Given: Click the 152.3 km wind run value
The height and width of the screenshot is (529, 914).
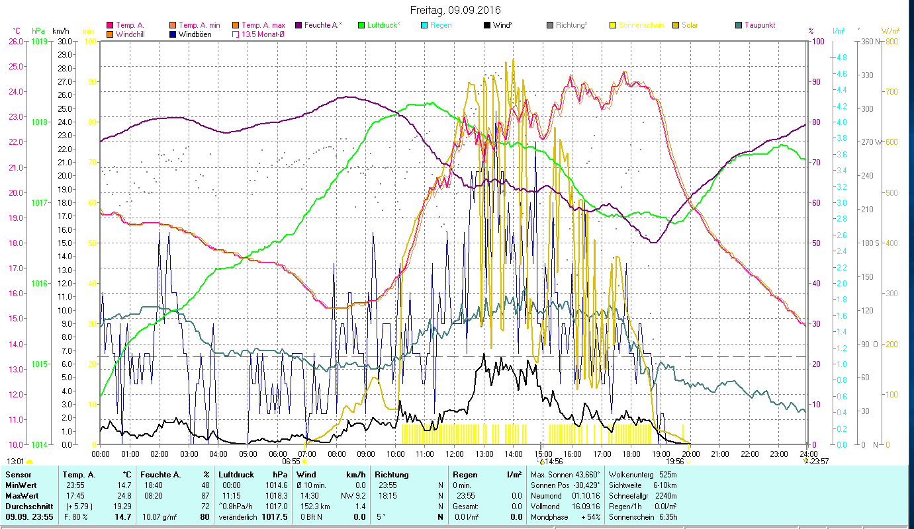Looking at the screenshot, I should pos(315,506).
